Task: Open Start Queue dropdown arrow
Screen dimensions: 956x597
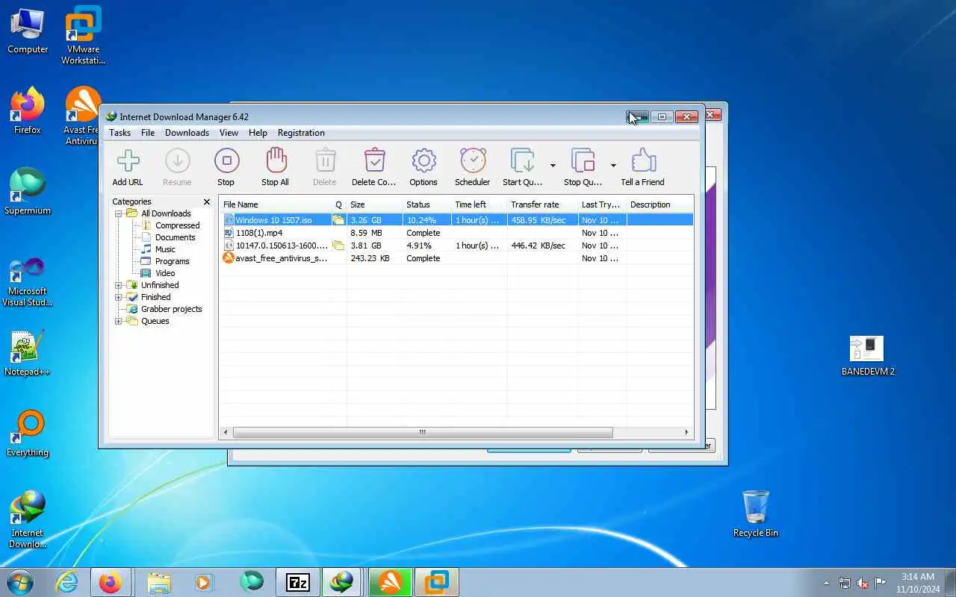Action: click(553, 165)
